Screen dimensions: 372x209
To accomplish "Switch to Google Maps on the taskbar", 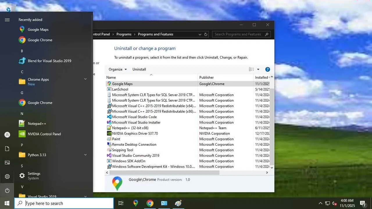I will click(136, 203).
